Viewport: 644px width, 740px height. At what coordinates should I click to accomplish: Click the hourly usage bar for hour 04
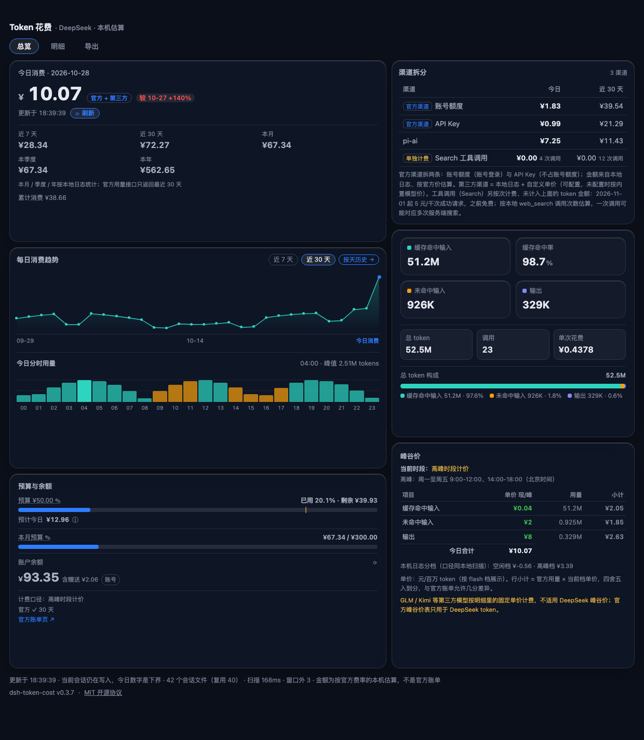(x=84, y=391)
